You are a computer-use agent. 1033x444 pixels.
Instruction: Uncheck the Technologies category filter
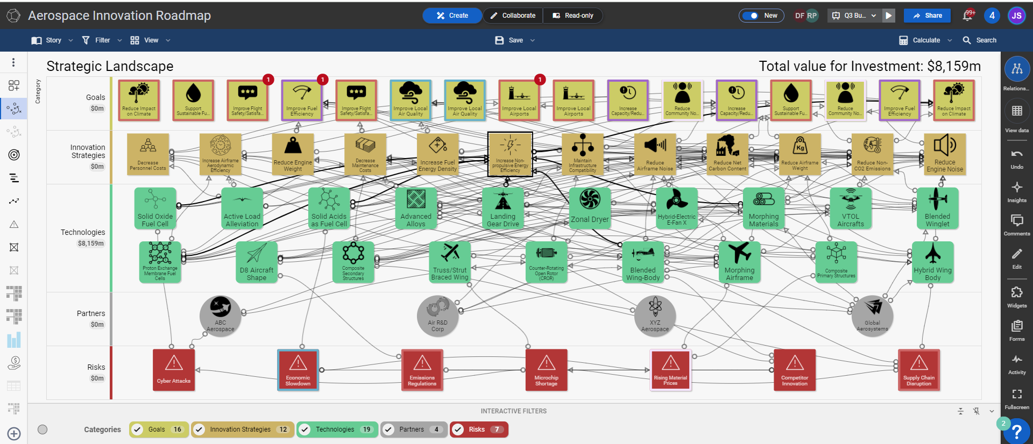click(x=305, y=429)
